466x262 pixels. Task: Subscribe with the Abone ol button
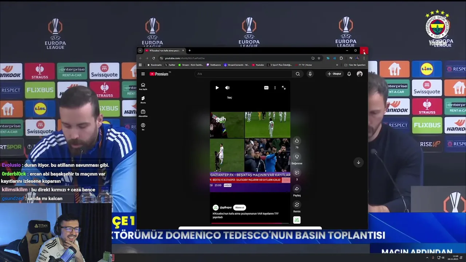(240, 207)
